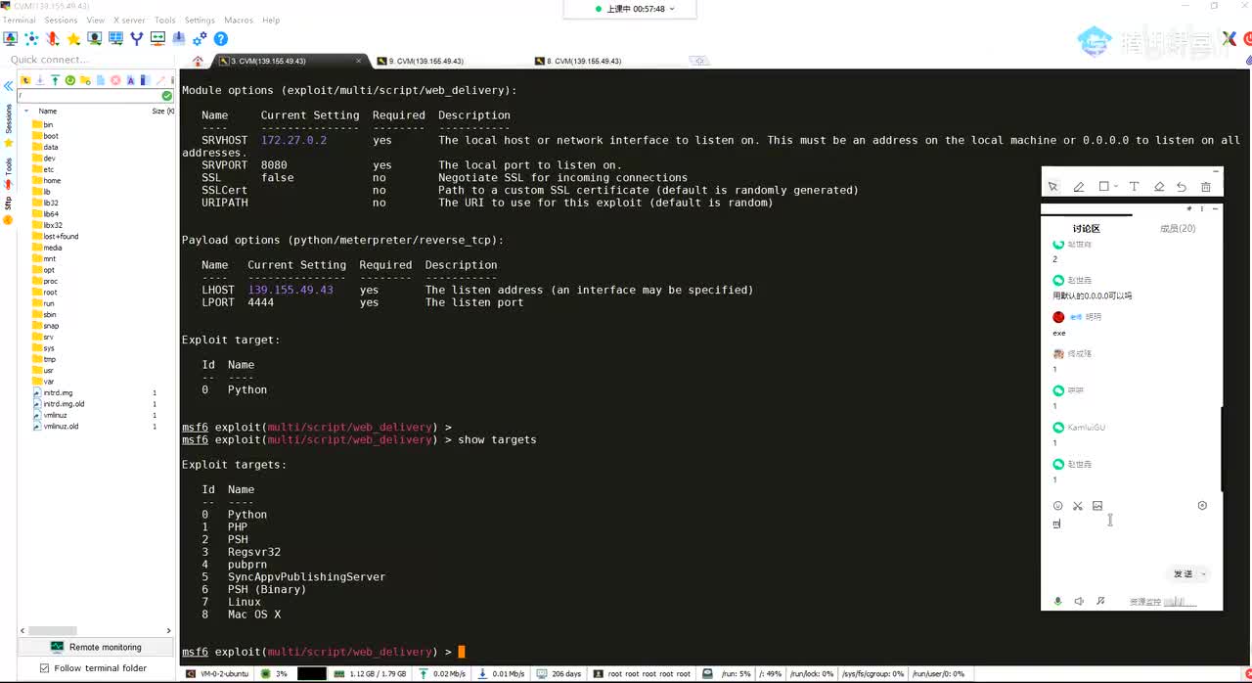Open the send button dropdown arrow
This screenshot has width=1252, height=683.
[1204, 574]
